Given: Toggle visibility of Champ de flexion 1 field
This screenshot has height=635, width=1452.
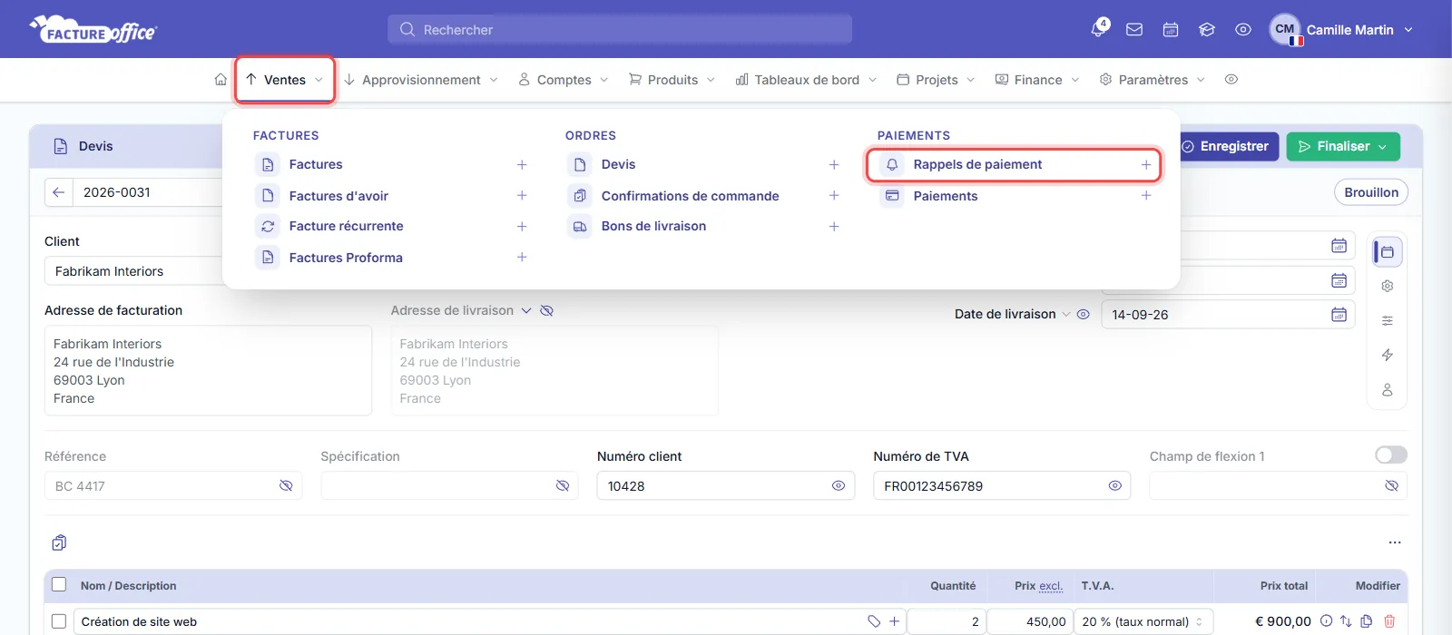Looking at the screenshot, I should click(1391, 486).
